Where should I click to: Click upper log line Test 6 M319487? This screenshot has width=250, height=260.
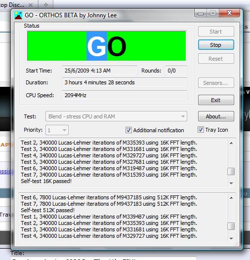(109, 168)
